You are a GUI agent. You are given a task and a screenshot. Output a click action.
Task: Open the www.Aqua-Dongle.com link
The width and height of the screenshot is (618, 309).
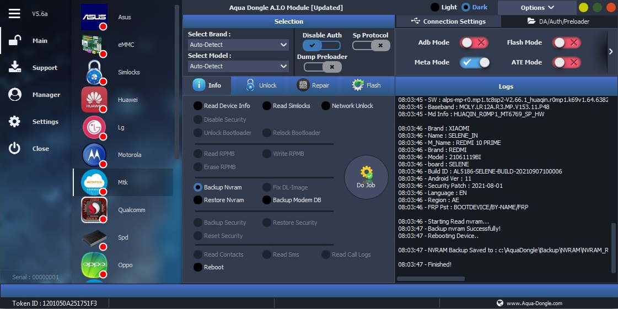(534, 303)
